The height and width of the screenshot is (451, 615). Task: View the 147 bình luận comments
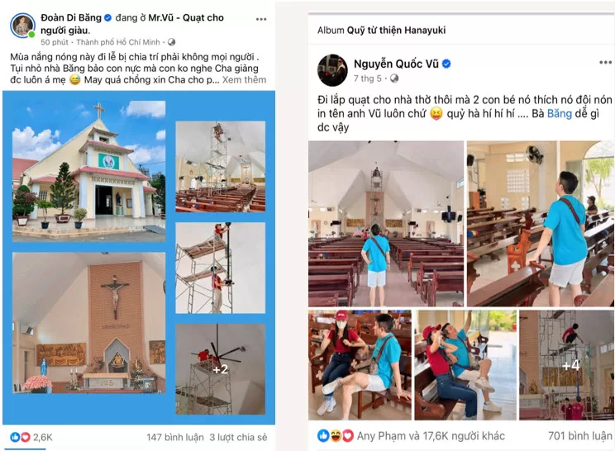click(175, 437)
